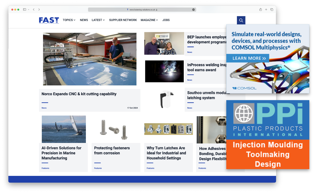The height and width of the screenshot is (193, 314).
Task: Toggle the Safari sidebar icon
Action: tap(24, 10)
